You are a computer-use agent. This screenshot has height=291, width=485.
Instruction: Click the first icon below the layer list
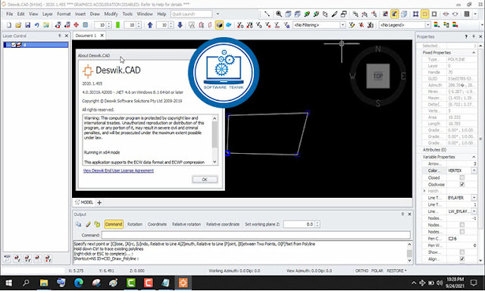[x=7, y=258]
